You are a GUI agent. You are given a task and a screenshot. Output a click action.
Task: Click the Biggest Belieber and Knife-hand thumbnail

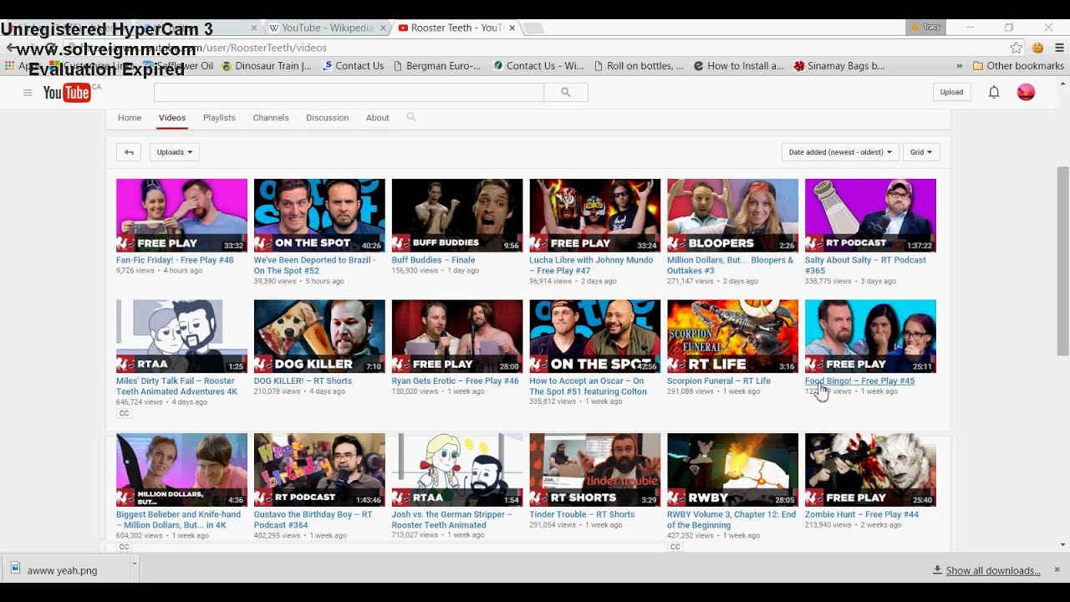coord(181,470)
